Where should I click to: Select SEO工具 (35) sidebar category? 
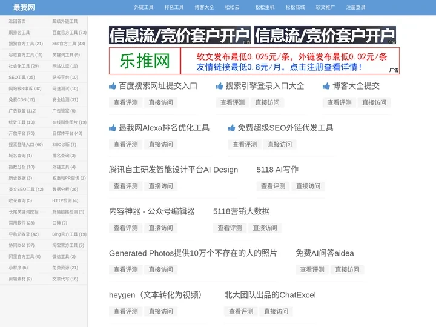point(22,78)
